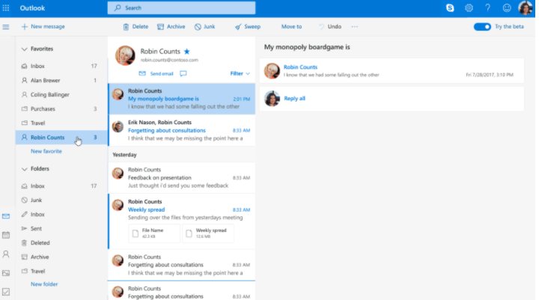The height and width of the screenshot is (300, 539).
Task: Mark the email as Junk
Action: pyautogui.click(x=205, y=26)
